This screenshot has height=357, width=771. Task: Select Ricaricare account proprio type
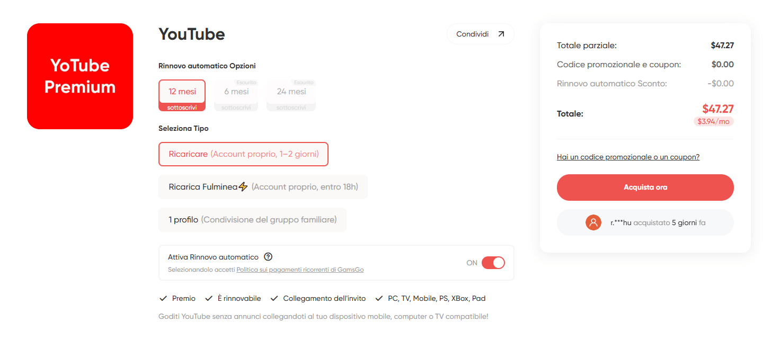243,154
